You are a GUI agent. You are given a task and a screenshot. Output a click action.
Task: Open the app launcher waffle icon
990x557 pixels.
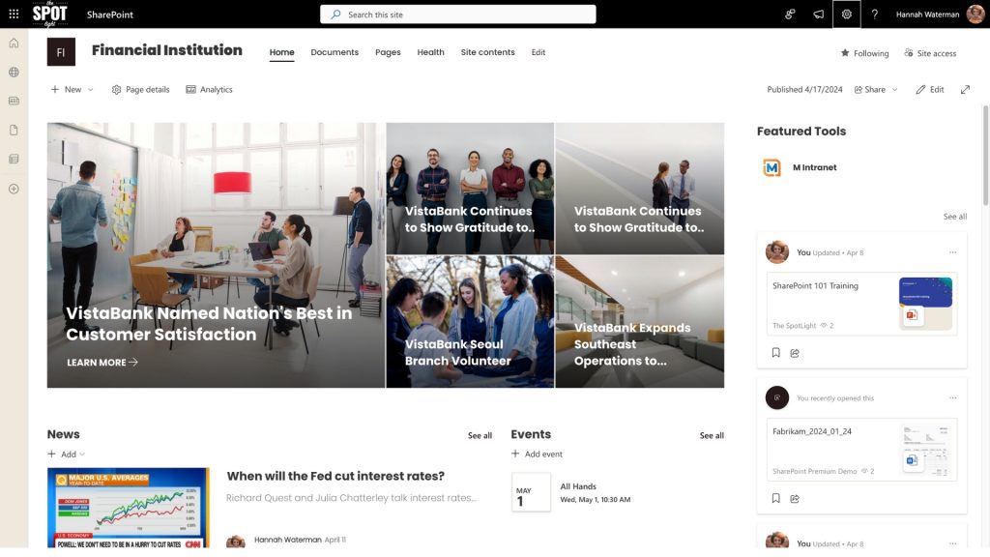(14, 15)
